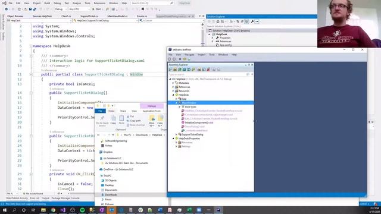
Task: Click Windows Start button on taskbar
Action: (5, 210)
